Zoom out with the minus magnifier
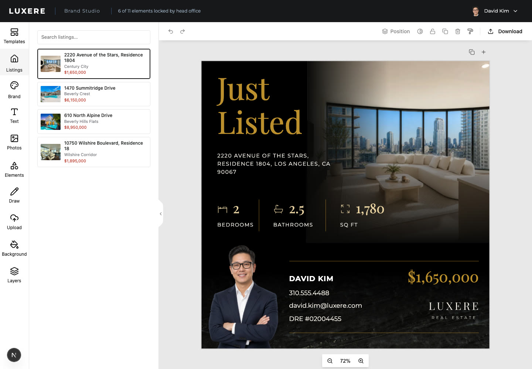Image resolution: width=532 pixels, height=369 pixels. click(330, 361)
